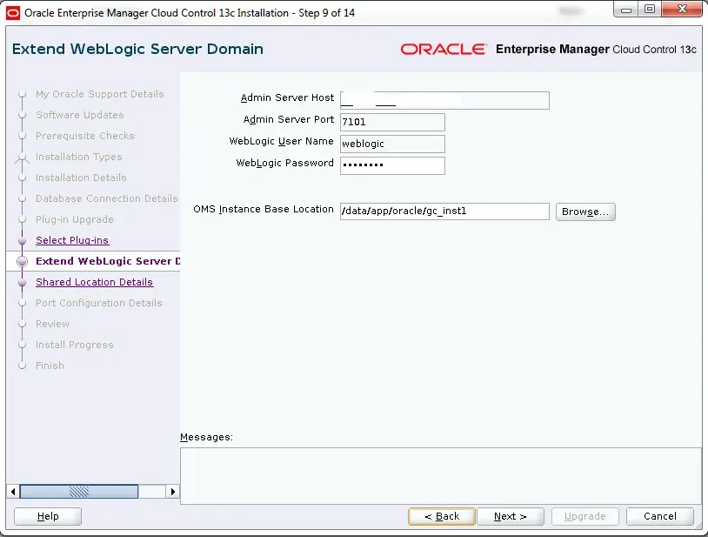Click the Finish step
This screenshot has height=537, width=708.
pyautogui.click(x=50, y=366)
